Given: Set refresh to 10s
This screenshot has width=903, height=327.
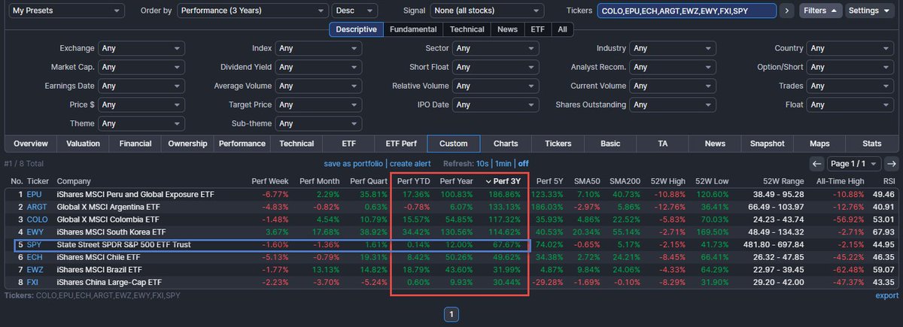Looking at the screenshot, I should (482, 163).
